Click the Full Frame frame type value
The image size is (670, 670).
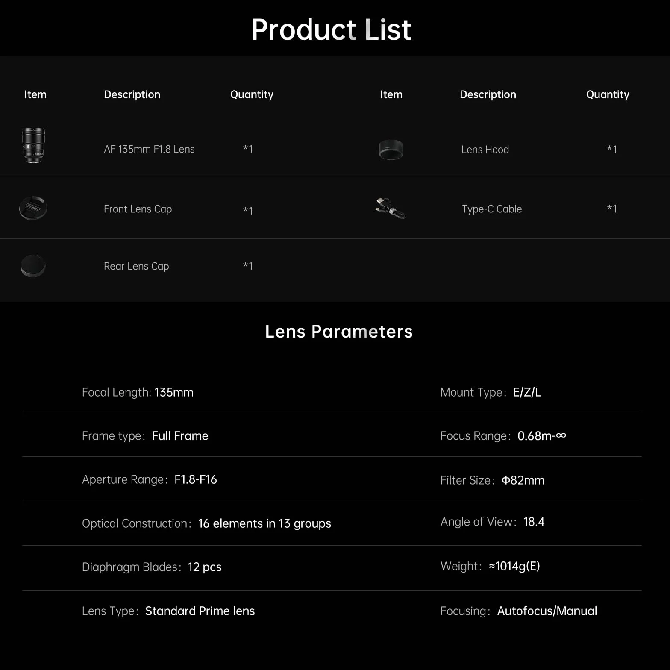click(180, 436)
